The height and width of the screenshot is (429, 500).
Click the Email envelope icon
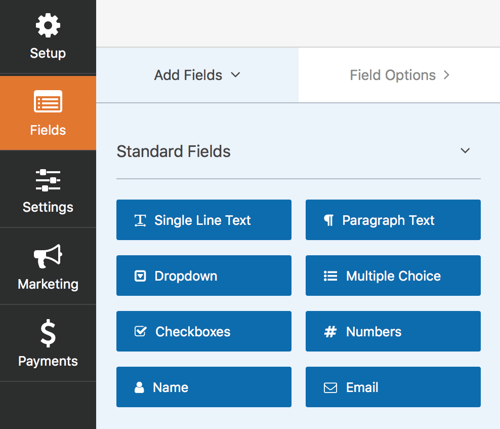330,387
